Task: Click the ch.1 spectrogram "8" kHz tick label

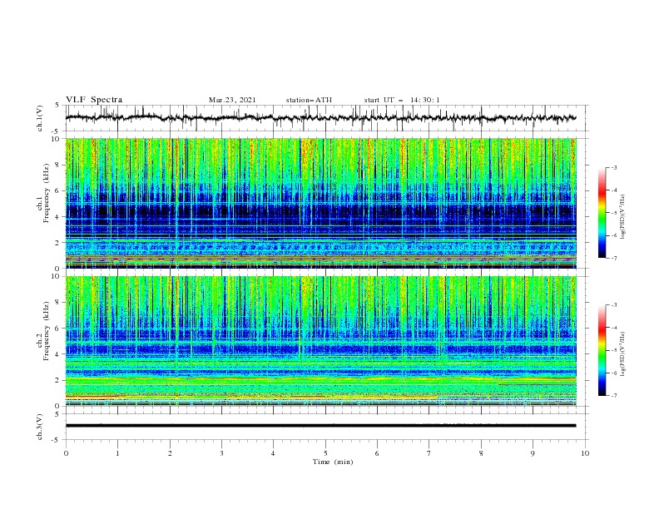Action: [x=58, y=165]
